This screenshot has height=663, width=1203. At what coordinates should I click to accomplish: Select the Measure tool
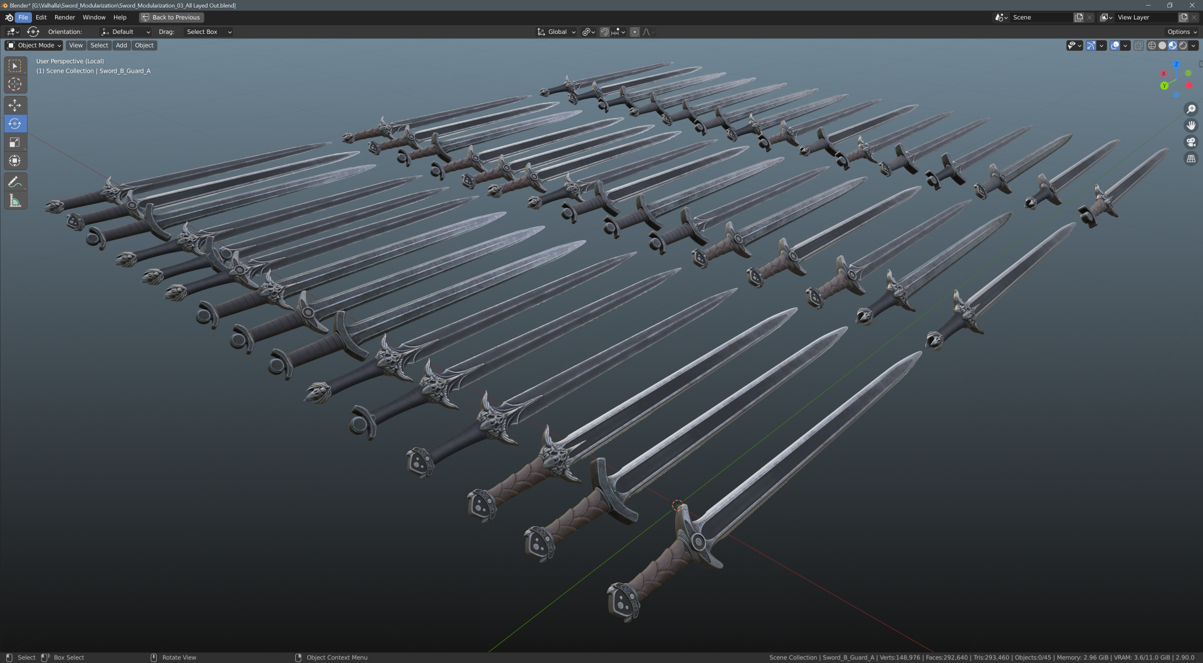click(14, 201)
